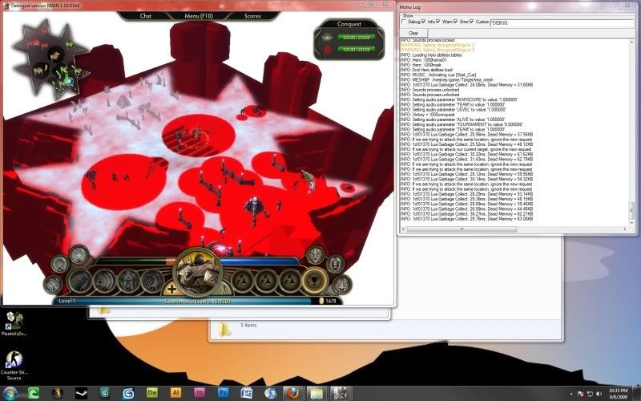Viewport: 641px width, 401px height.
Task: Click the folder icon in Explorer details pane
Action: 224,329
